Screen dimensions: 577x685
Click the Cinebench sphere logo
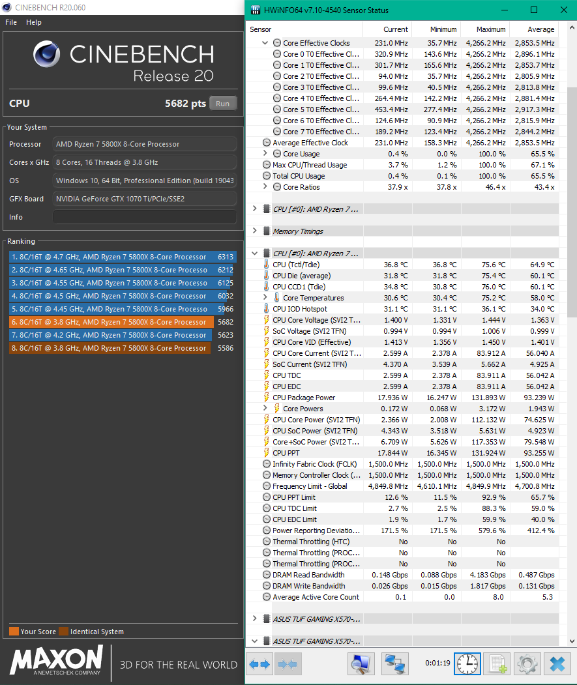click(x=47, y=54)
